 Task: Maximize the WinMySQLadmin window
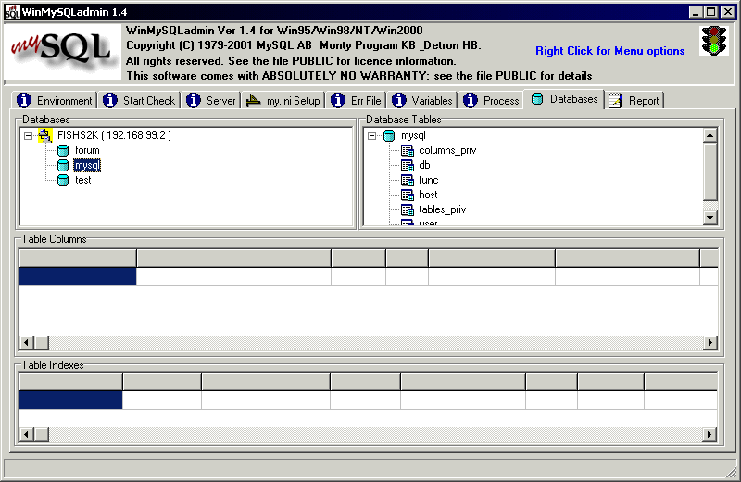710,12
